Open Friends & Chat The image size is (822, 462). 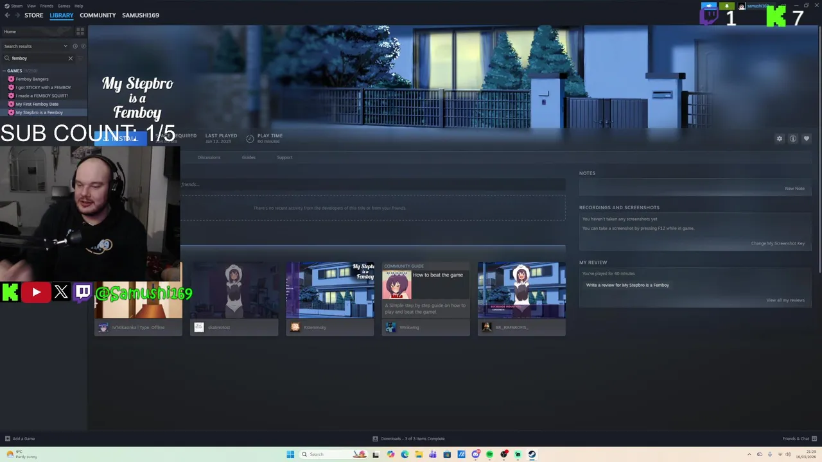click(x=800, y=439)
